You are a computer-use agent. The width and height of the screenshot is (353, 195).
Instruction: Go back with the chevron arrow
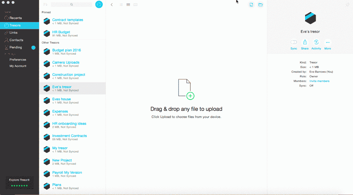[112, 4]
